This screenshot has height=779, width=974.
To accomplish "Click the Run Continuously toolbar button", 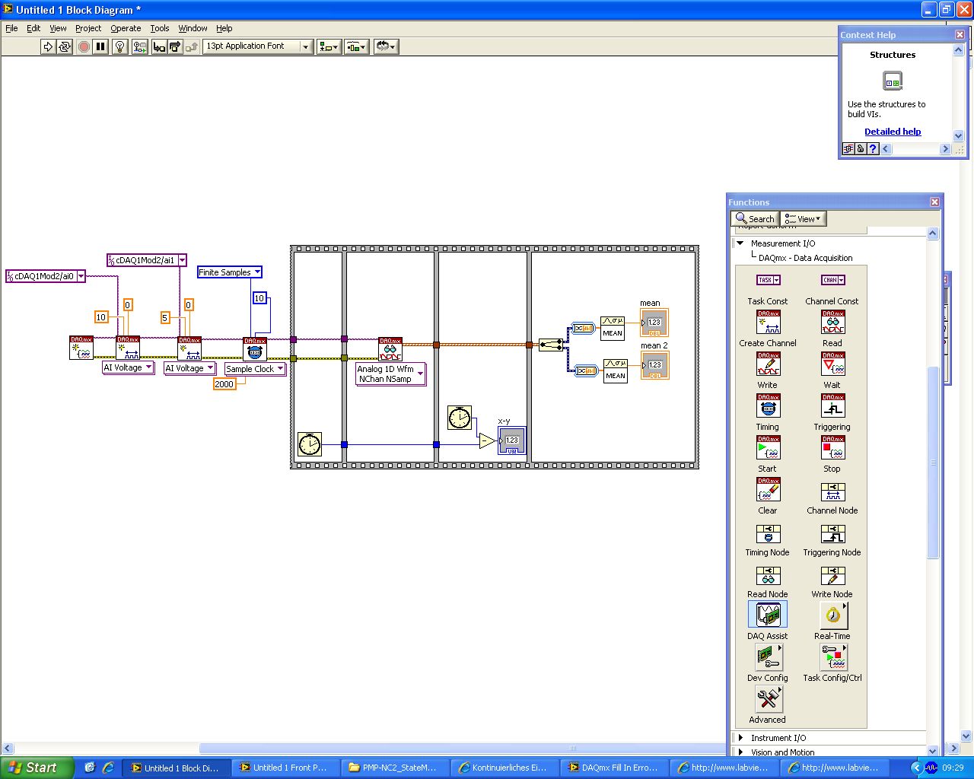I will [x=65, y=46].
